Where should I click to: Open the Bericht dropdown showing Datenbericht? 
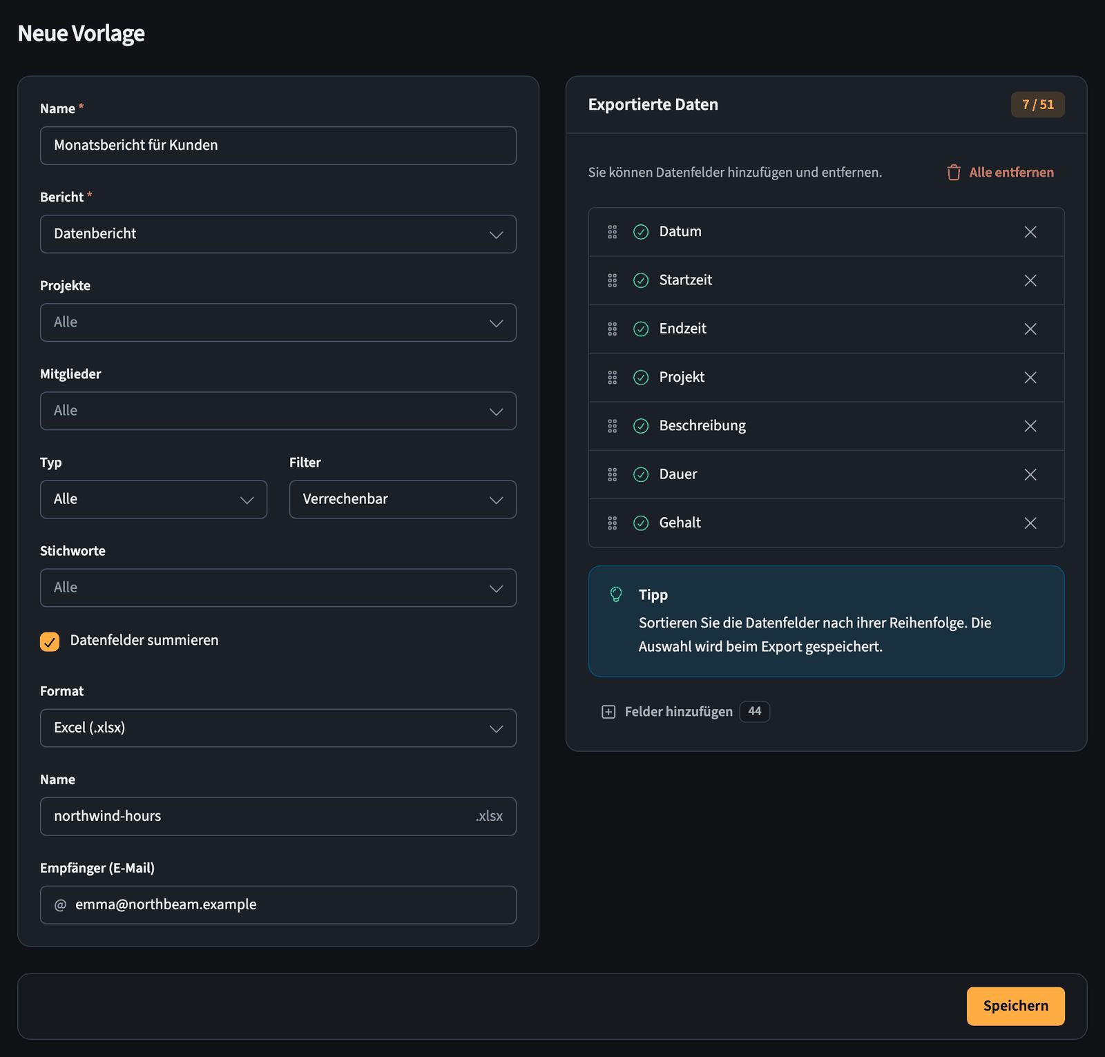point(278,234)
